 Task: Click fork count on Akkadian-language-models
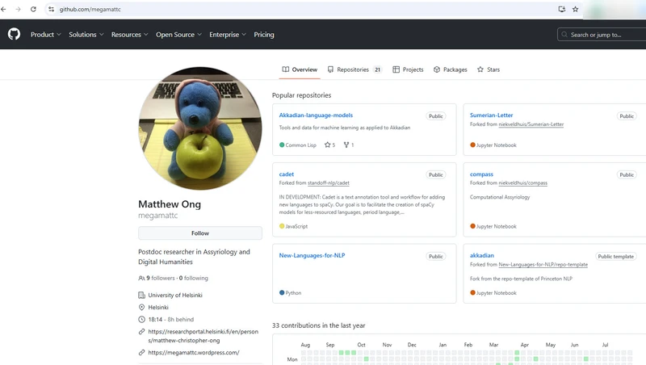tap(349, 145)
